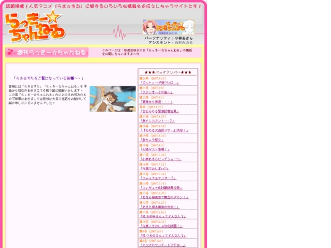Open back number 第18号 link
Image resolution: width=331 pixels, height=248 pixels.
[154, 149]
